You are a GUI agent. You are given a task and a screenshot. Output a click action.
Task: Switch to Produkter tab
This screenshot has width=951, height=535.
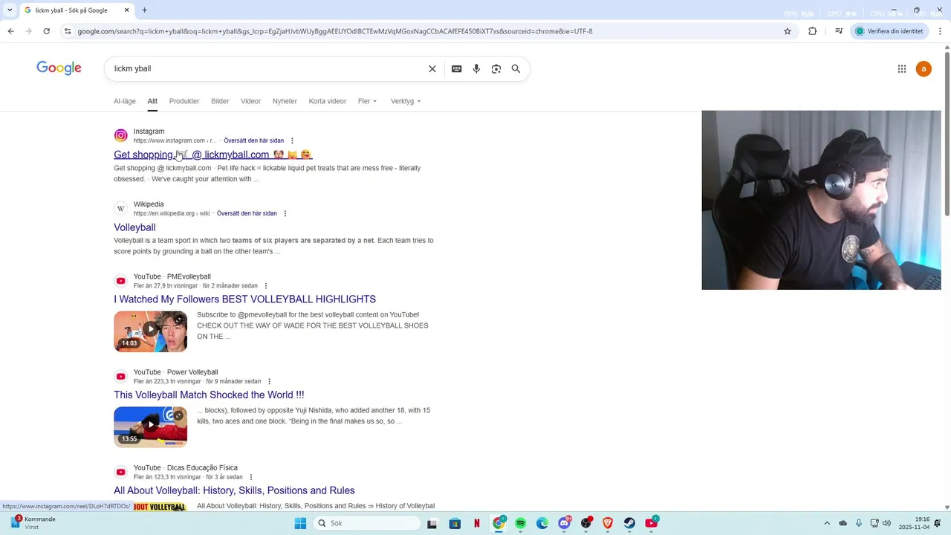tap(184, 101)
